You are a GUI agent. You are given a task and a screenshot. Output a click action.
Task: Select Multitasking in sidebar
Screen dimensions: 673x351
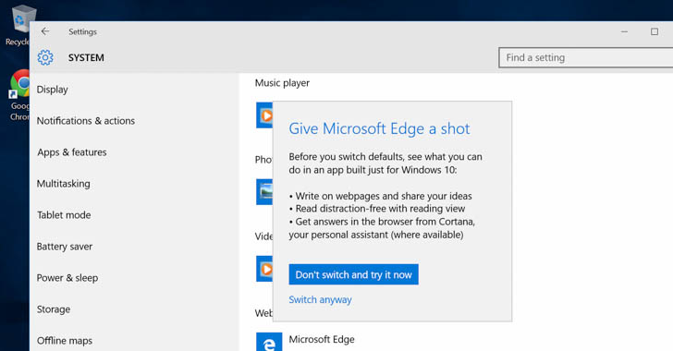pyautogui.click(x=64, y=184)
